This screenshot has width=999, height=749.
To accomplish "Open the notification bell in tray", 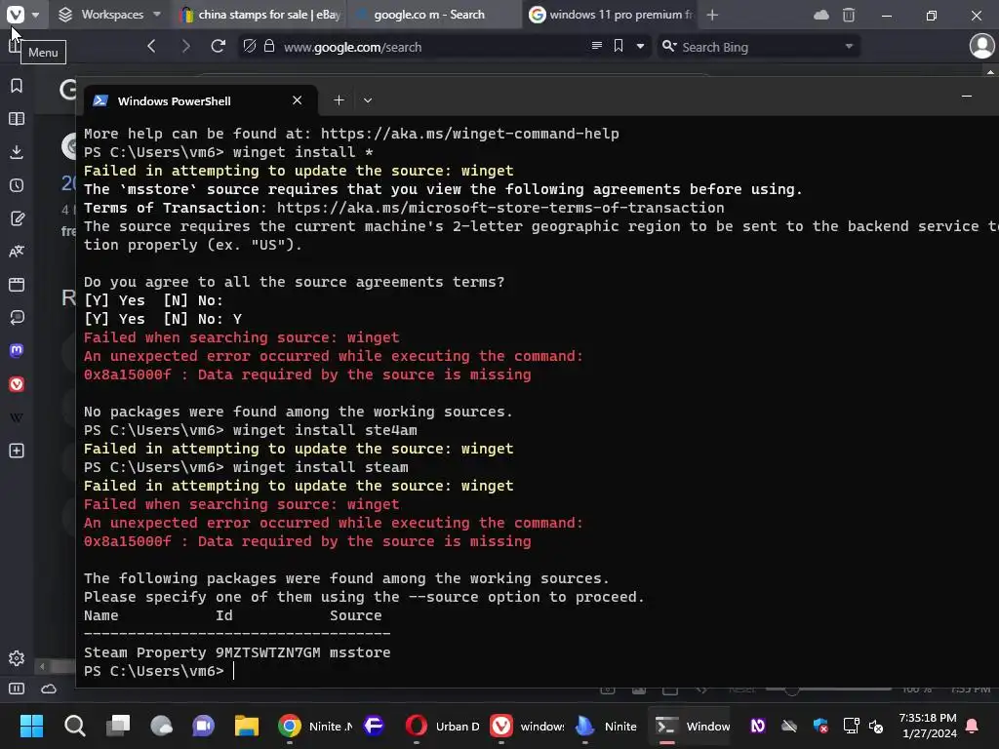I will 973,726.
